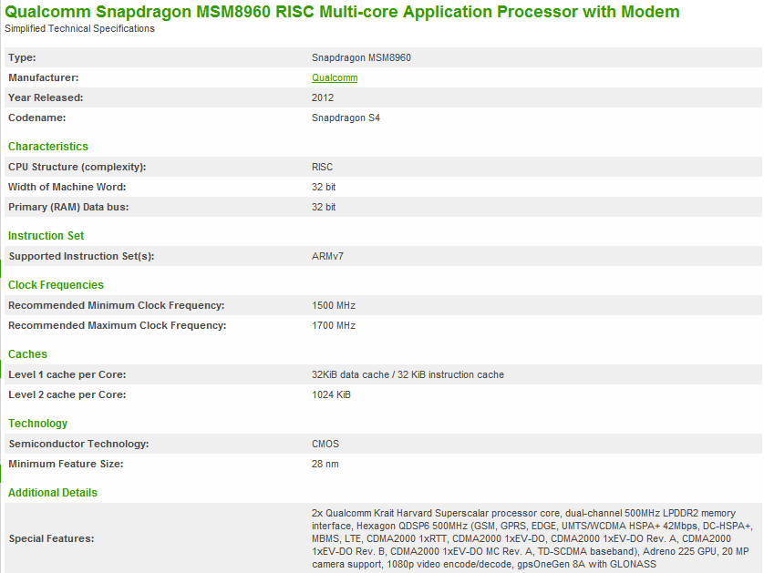Viewport: 764px width, 573px height.
Task: Select the '2012' year value
Action: [323, 97]
